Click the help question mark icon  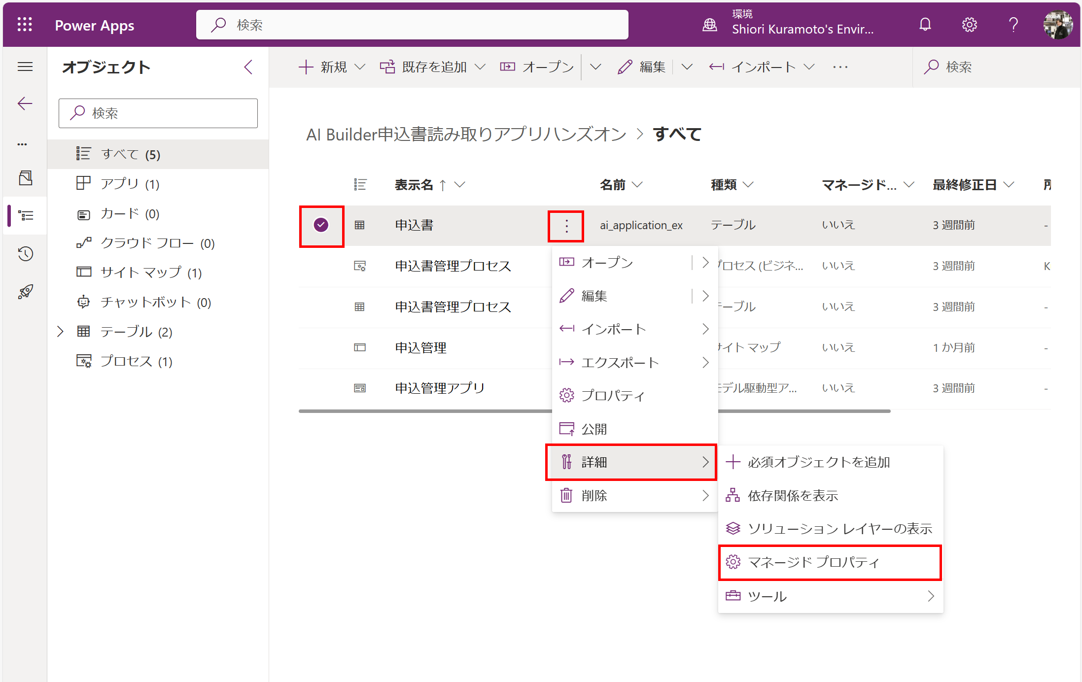click(1013, 25)
